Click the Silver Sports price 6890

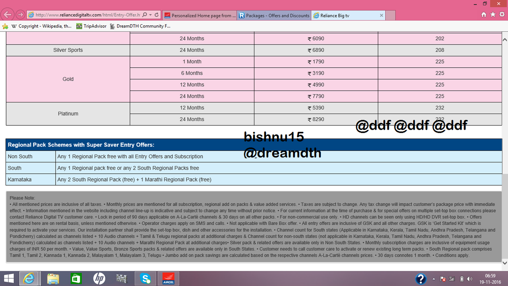pyautogui.click(x=316, y=50)
